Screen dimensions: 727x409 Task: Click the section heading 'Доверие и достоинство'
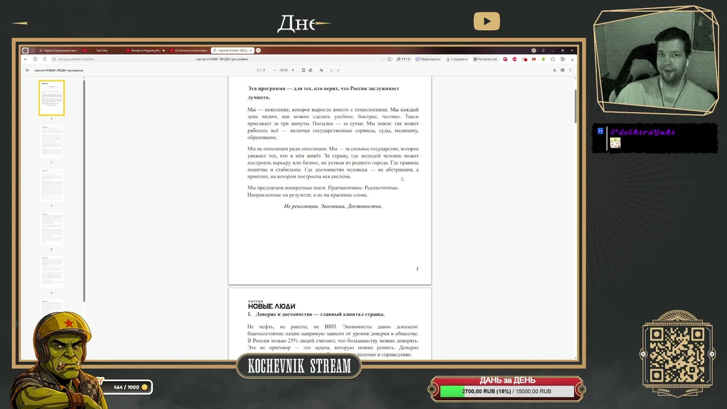(x=320, y=314)
